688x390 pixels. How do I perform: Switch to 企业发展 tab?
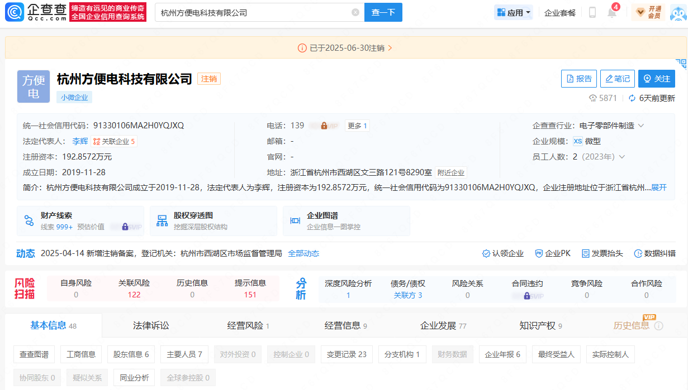[443, 325]
